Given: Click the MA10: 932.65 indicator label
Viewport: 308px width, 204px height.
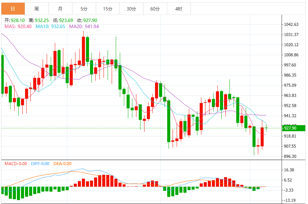Looking at the screenshot, I should coord(50,26).
